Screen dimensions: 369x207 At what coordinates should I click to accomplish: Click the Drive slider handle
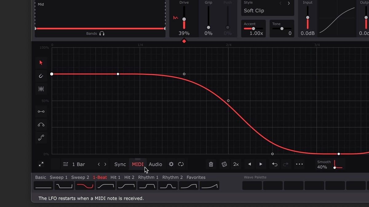184,19
